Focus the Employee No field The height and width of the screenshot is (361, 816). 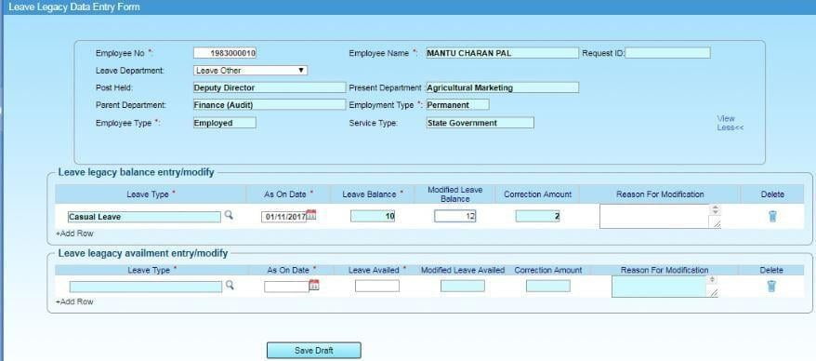(225, 53)
